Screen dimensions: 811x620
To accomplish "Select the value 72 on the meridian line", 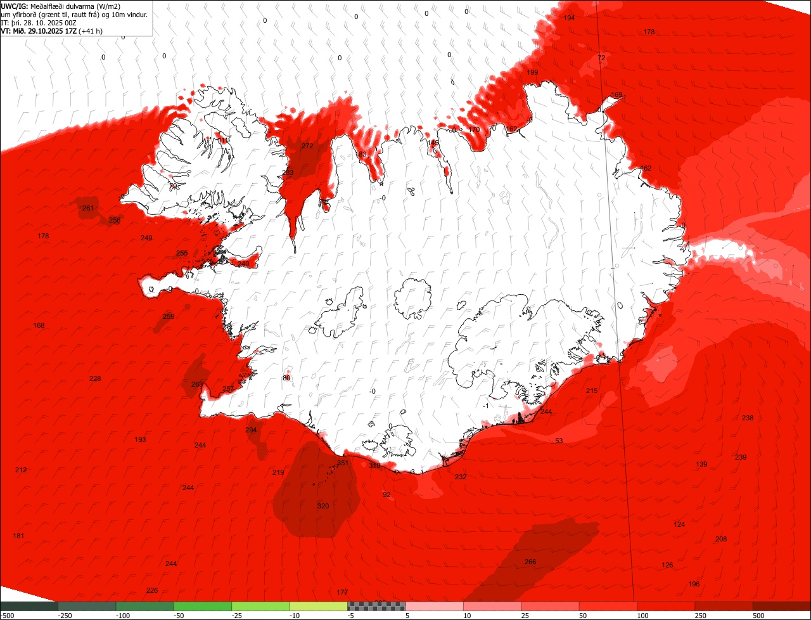I will (601, 58).
